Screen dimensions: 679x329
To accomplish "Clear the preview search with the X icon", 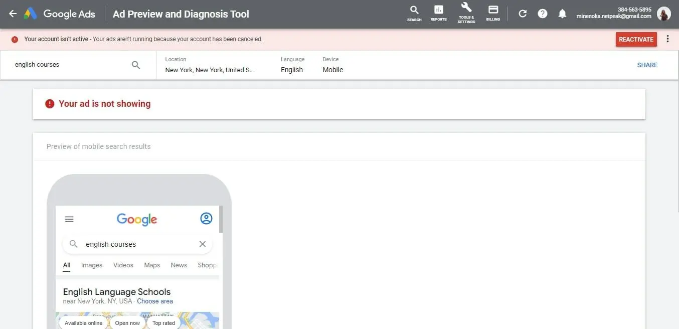I will 203,244.
